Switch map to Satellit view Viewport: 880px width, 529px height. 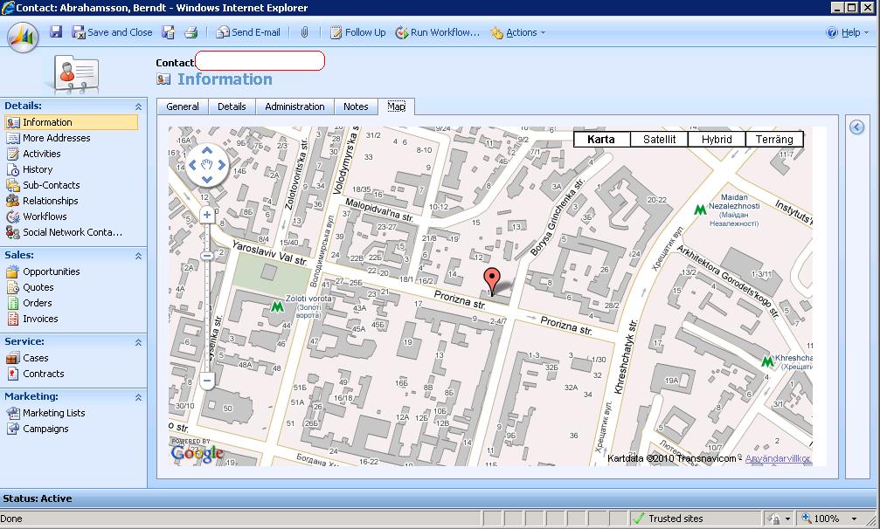pyautogui.click(x=659, y=139)
